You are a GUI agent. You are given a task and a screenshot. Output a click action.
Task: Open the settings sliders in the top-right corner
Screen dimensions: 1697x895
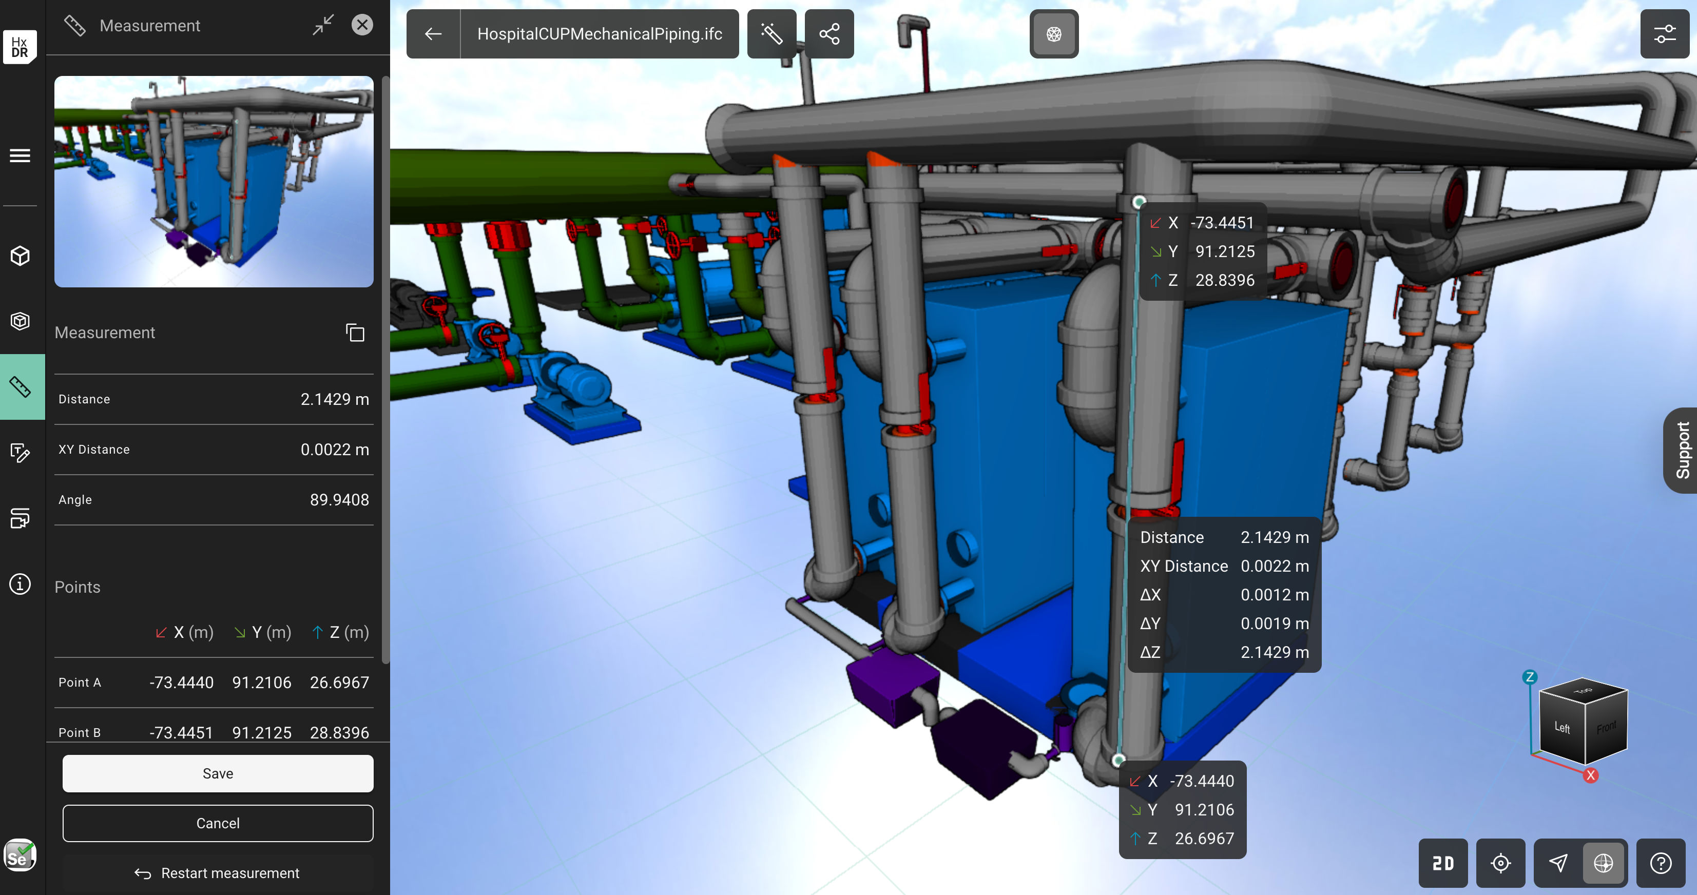click(1664, 33)
